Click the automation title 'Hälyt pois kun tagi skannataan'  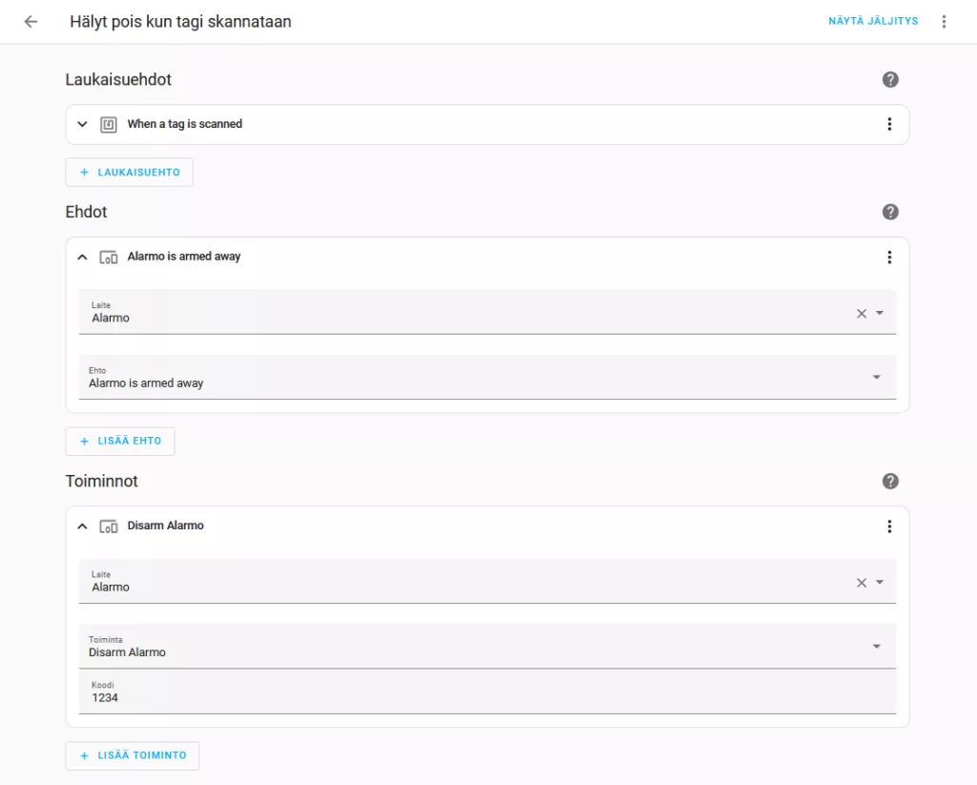(x=180, y=22)
